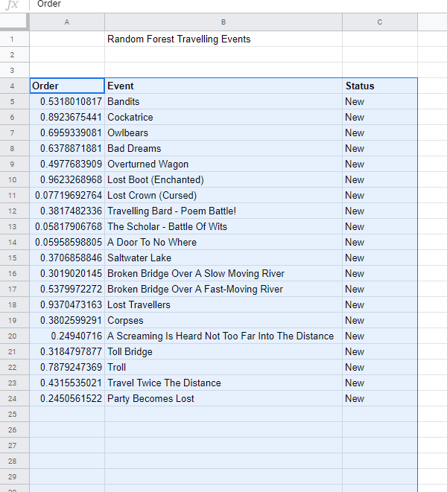Select row 20 header
This screenshot has width=447, height=492.
(x=12, y=336)
